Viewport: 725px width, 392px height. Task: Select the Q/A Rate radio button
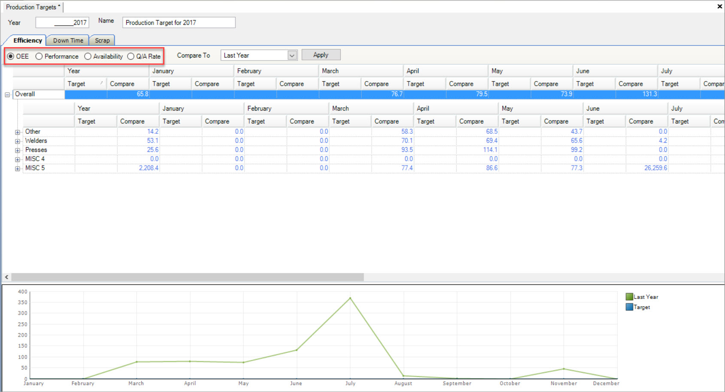pos(131,56)
